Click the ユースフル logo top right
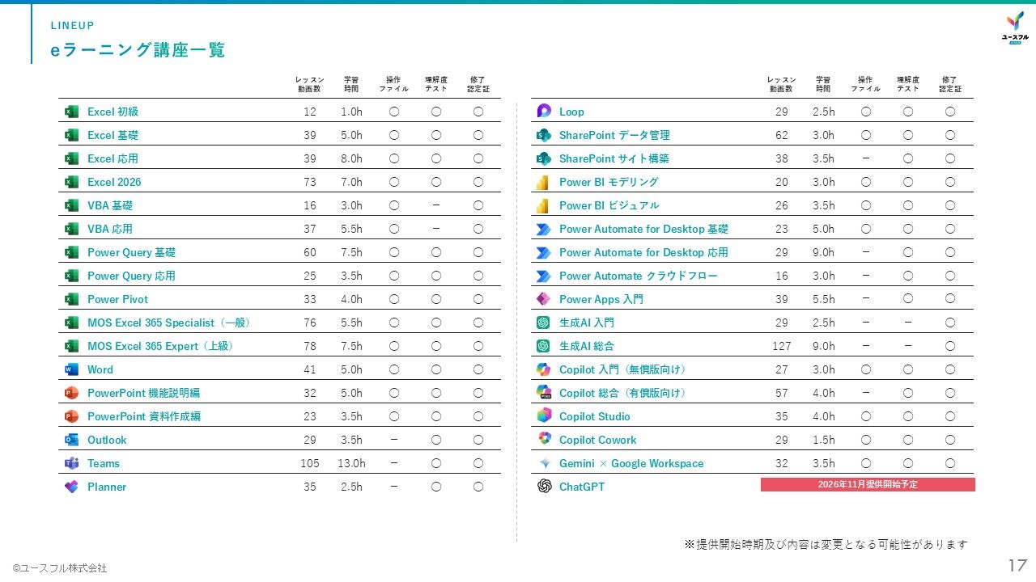The width and height of the screenshot is (1036, 582). (x=1015, y=29)
